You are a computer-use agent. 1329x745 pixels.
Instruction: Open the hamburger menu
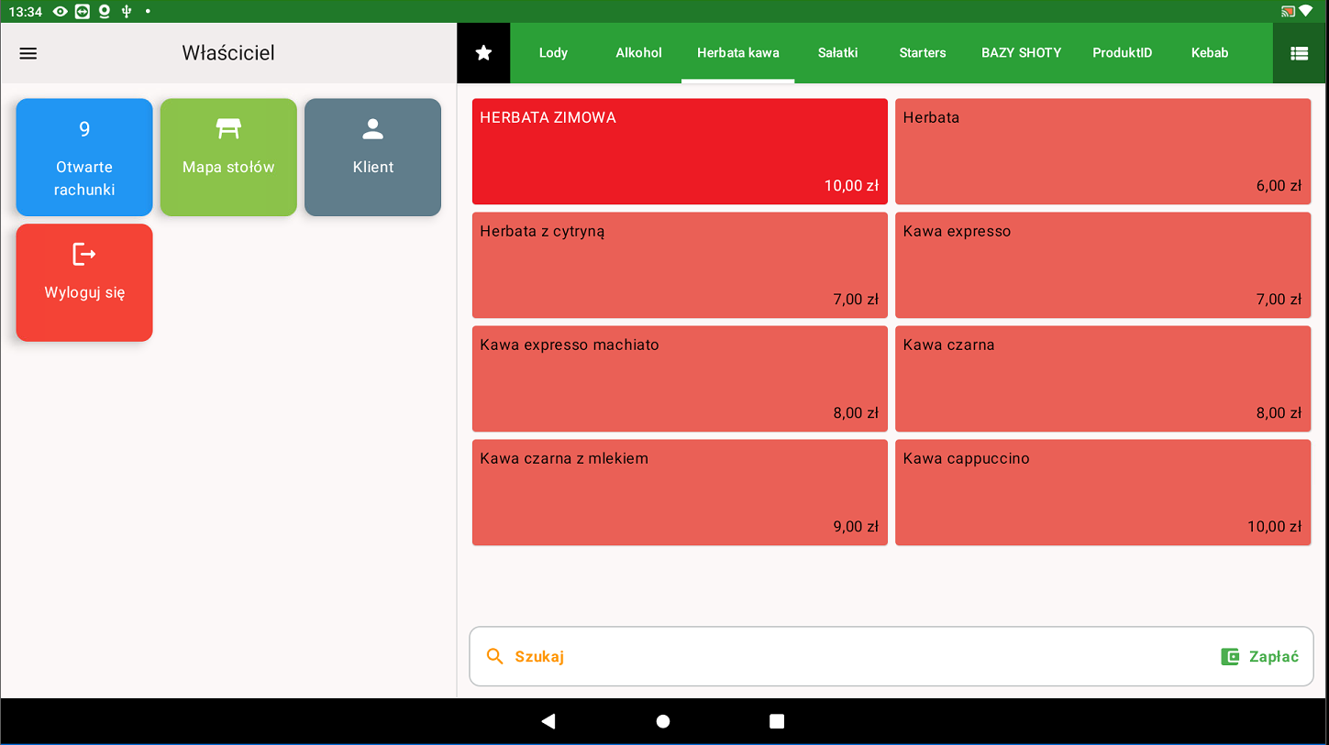point(28,53)
